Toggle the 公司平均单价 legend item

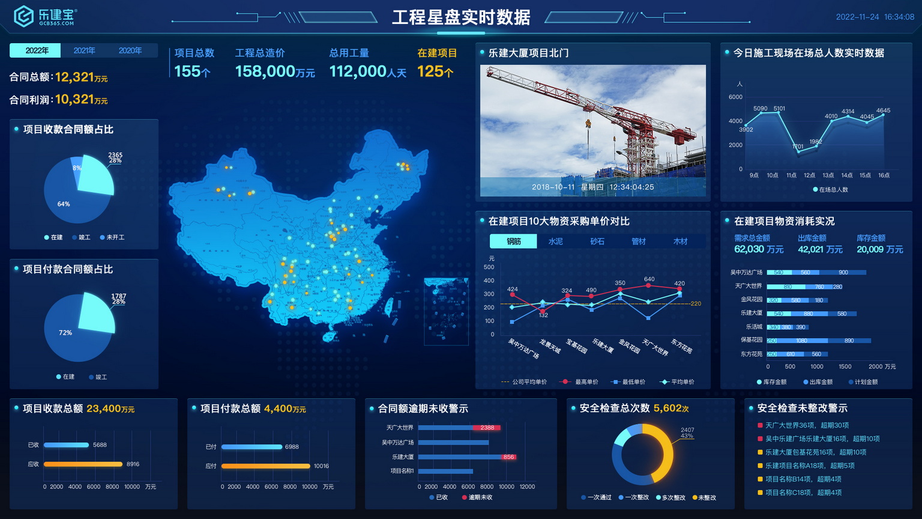pos(523,382)
